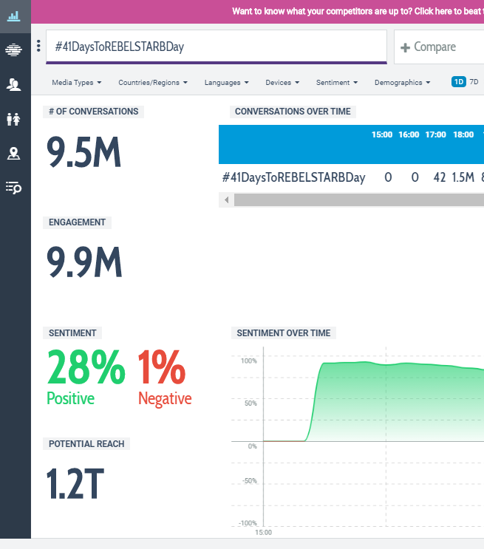Open the bar chart analytics sidebar icon
Image resolution: width=484 pixels, height=549 pixels.
pyautogui.click(x=13, y=16)
